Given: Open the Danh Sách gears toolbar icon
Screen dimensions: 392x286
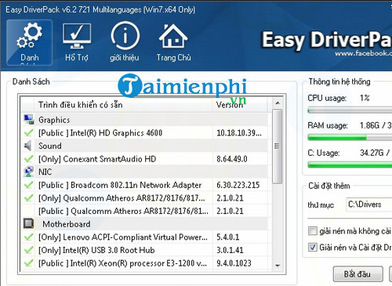Looking at the screenshot, I should coord(29,42).
